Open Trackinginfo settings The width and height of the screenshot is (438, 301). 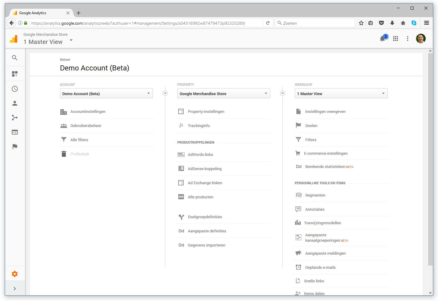(x=199, y=126)
